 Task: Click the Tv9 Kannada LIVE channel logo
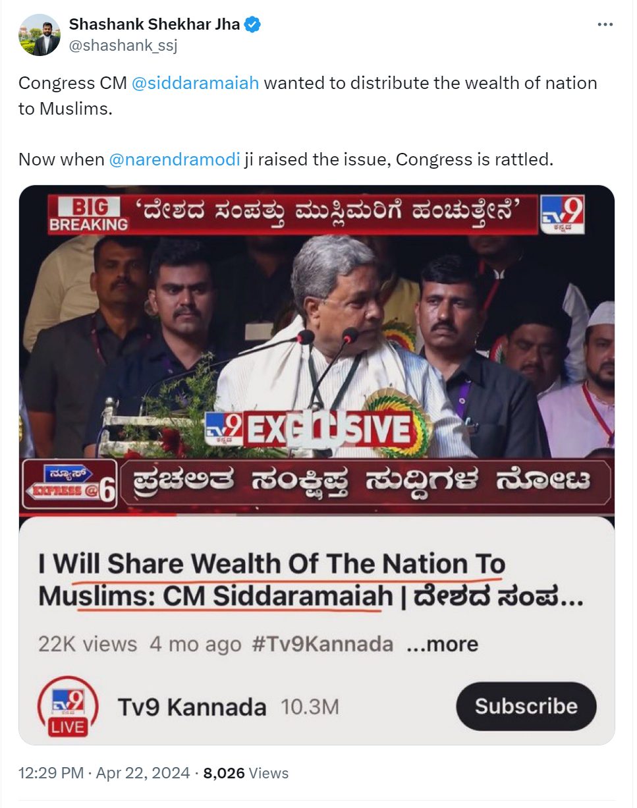pos(68,706)
